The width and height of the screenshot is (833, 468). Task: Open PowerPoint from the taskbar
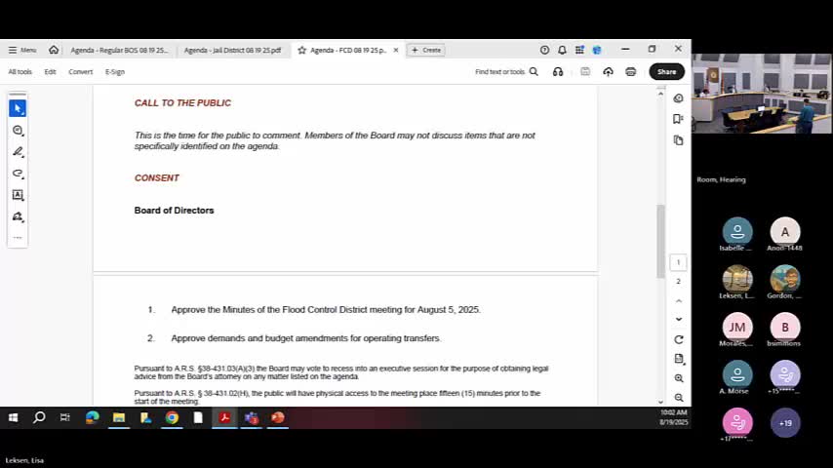pyautogui.click(x=278, y=417)
